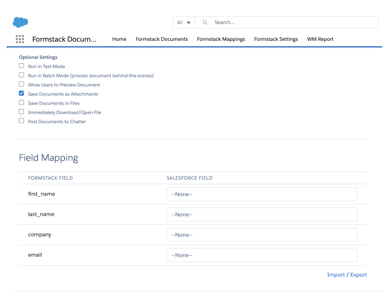Enable Run in Test Mode checkbox

click(x=22, y=66)
